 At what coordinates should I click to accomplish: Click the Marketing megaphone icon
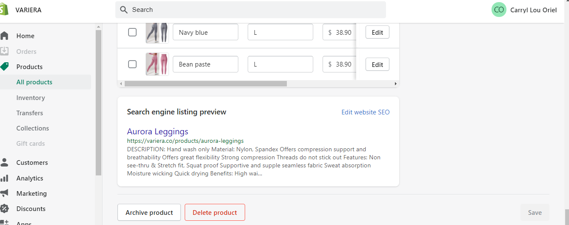click(x=4, y=193)
